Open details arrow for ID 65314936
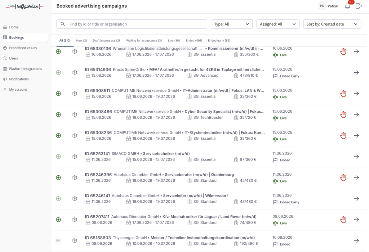Image resolution: width=369 pixels, height=252 pixels. tap(356, 72)
